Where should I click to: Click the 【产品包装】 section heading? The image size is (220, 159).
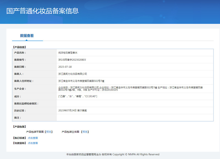(19, 127)
